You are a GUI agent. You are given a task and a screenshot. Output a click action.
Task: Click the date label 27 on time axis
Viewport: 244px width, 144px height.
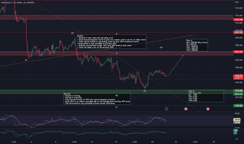click(x=214, y=142)
